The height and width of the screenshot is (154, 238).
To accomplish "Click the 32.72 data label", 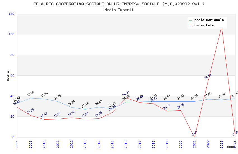I will pyautogui.click(x=153, y=99).
